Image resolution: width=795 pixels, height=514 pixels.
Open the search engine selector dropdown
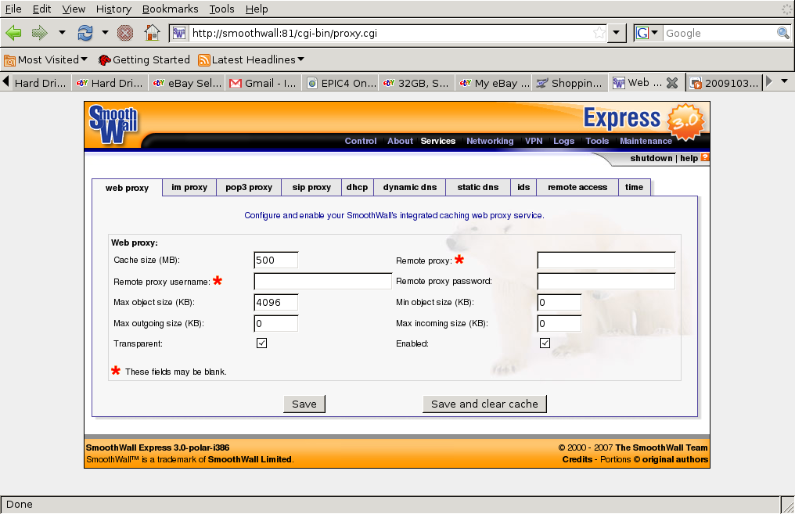click(649, 33)
